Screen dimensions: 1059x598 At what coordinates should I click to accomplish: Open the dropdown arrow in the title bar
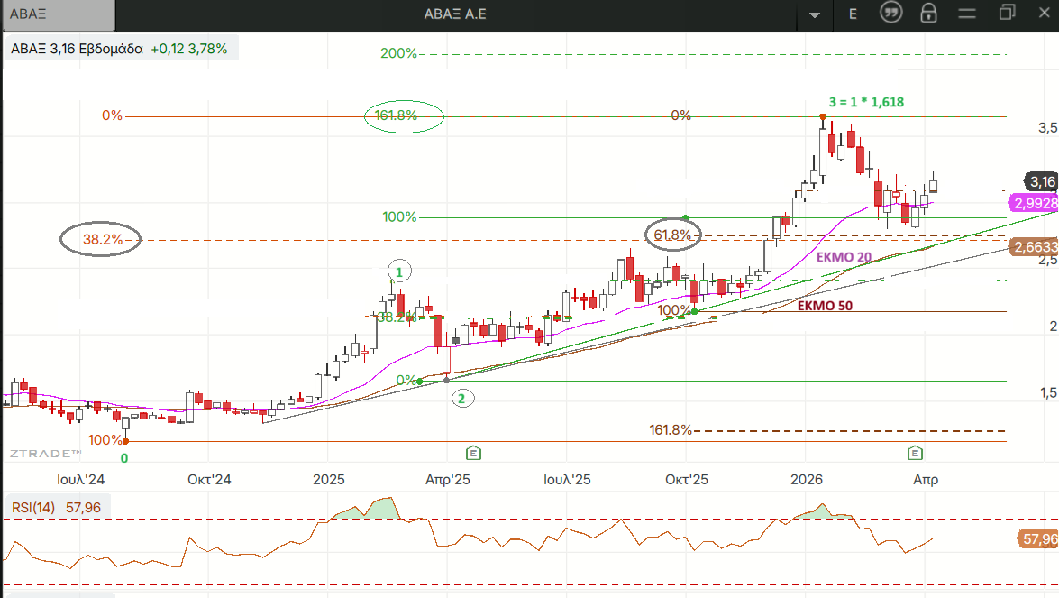(816, 14)
